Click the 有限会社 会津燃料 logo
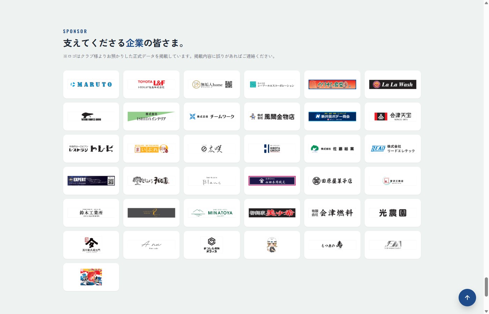 pyautogui.click(x=332, y=213)
